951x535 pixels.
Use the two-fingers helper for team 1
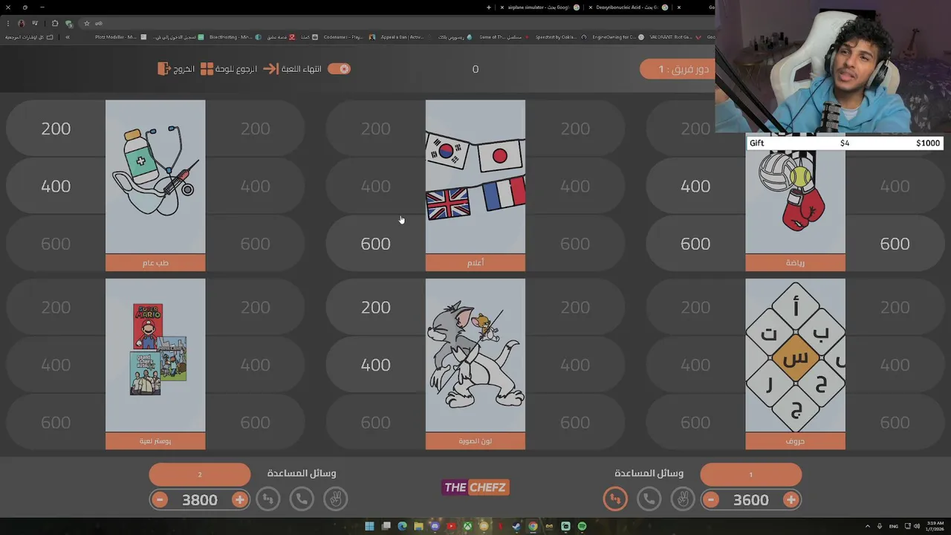tap(682, 499)
